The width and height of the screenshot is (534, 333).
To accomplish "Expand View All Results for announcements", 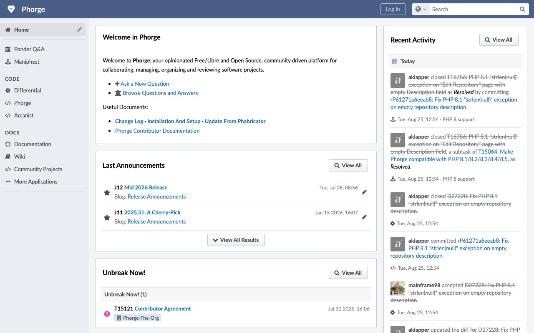I will click(236, 240).
